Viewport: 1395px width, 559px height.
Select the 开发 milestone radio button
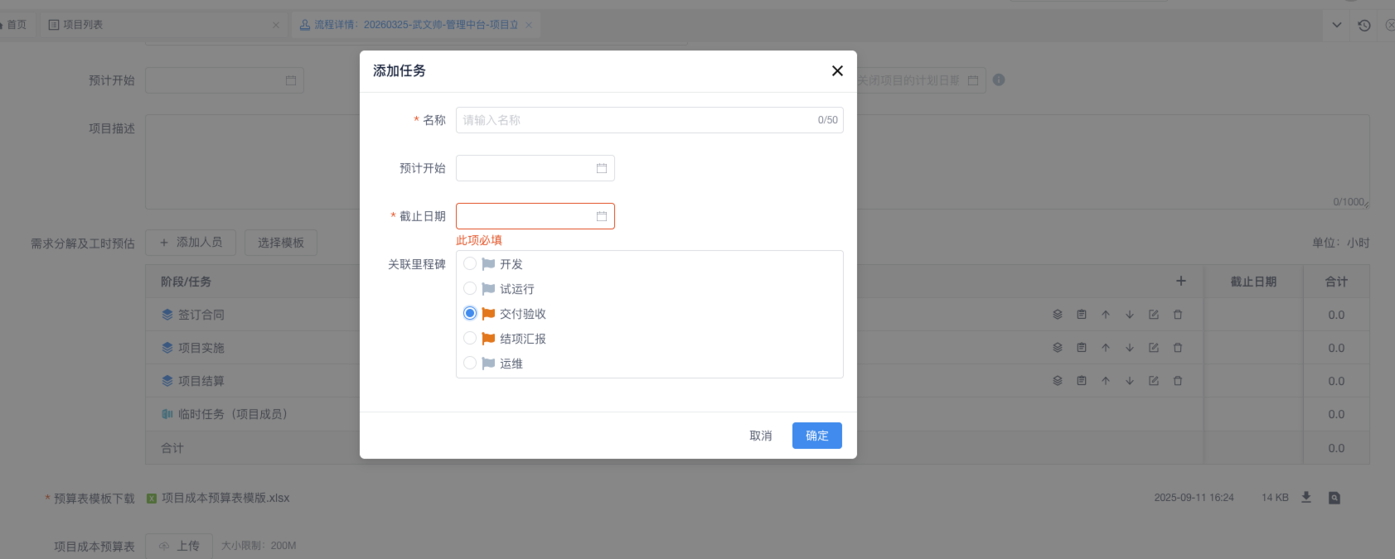(470, 264)
